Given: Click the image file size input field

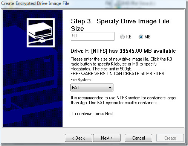Looking at the screenshot, I should click(93, 36).
